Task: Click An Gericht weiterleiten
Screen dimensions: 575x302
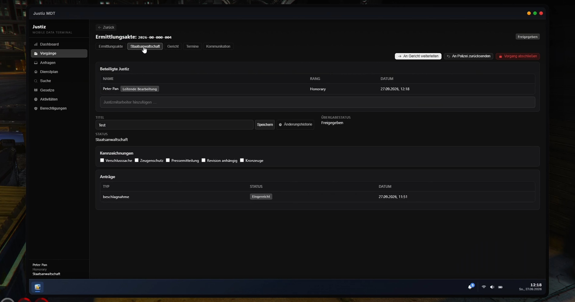Action: 418,56
